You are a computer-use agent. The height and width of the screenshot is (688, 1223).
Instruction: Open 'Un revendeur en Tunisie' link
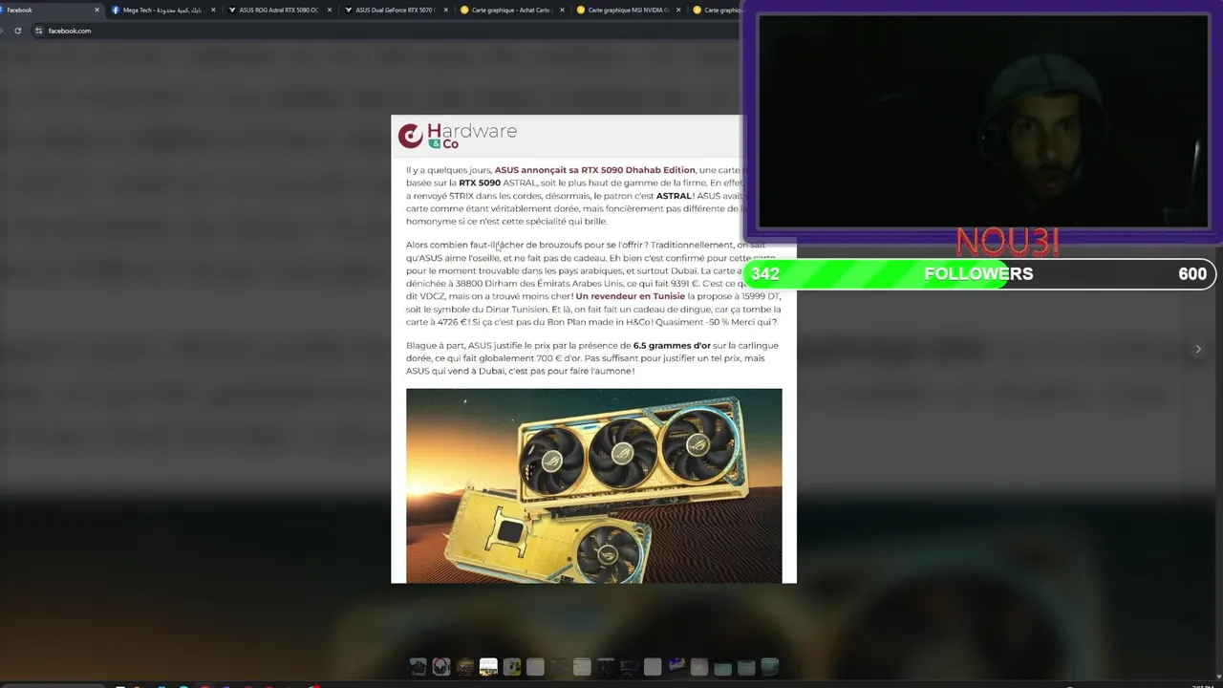click(630, 296)
